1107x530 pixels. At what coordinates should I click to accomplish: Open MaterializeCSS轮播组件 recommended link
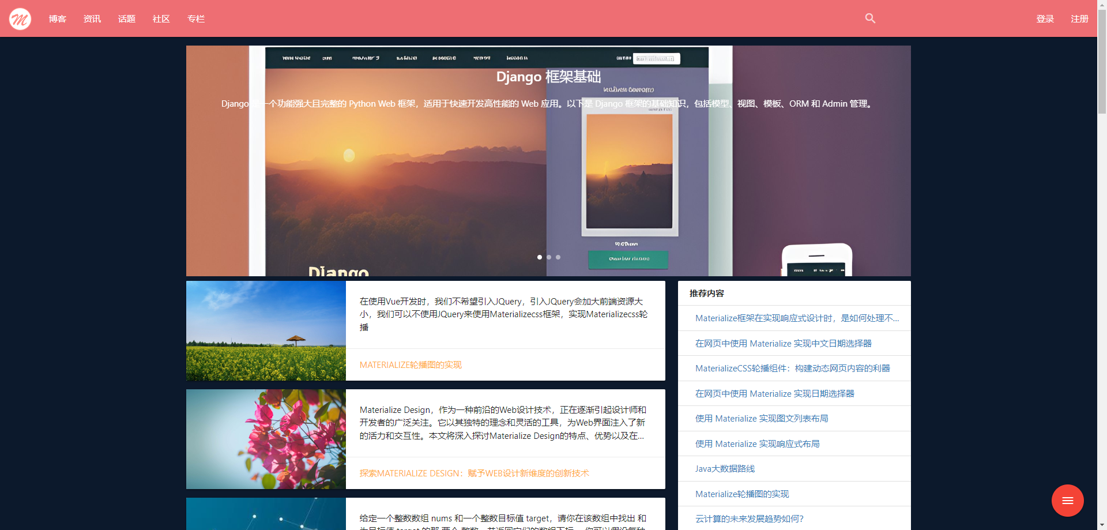(x=793, y=369)
